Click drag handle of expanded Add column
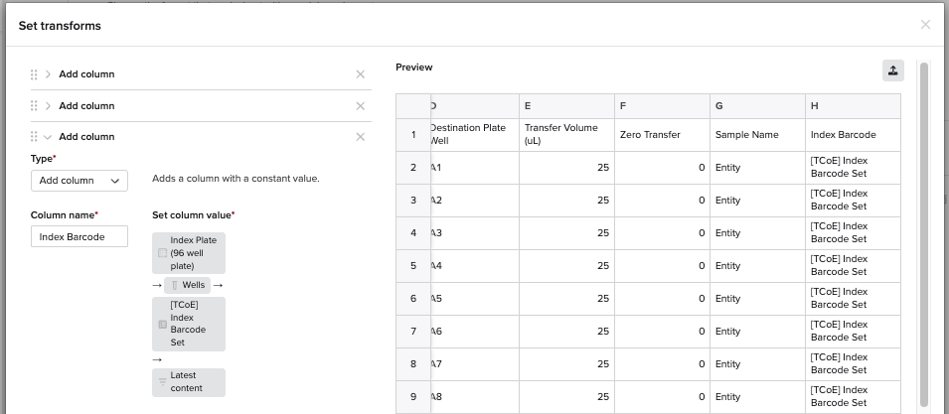This screenshot has width=949, height=414. [x=34, y=137]
